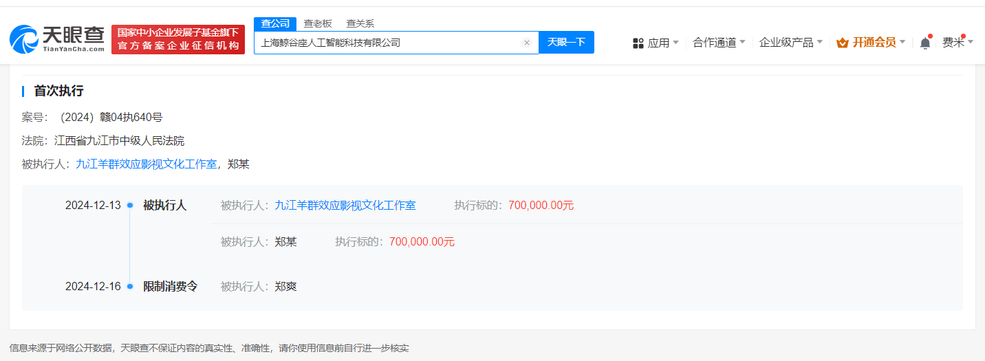Viewport: 985px width, 361px height.
Task: Click the 开通会员 crown icon
Action: 843,43
